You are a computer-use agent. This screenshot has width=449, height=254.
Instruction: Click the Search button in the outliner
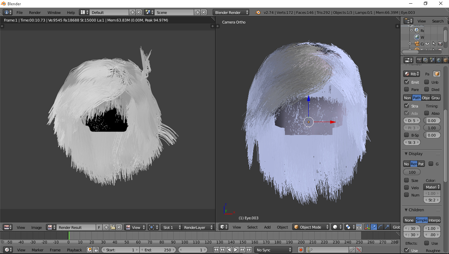(x=438, y=21)
